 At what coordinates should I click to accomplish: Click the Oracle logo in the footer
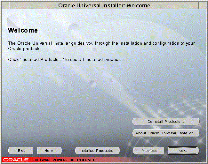coord(16,160)
